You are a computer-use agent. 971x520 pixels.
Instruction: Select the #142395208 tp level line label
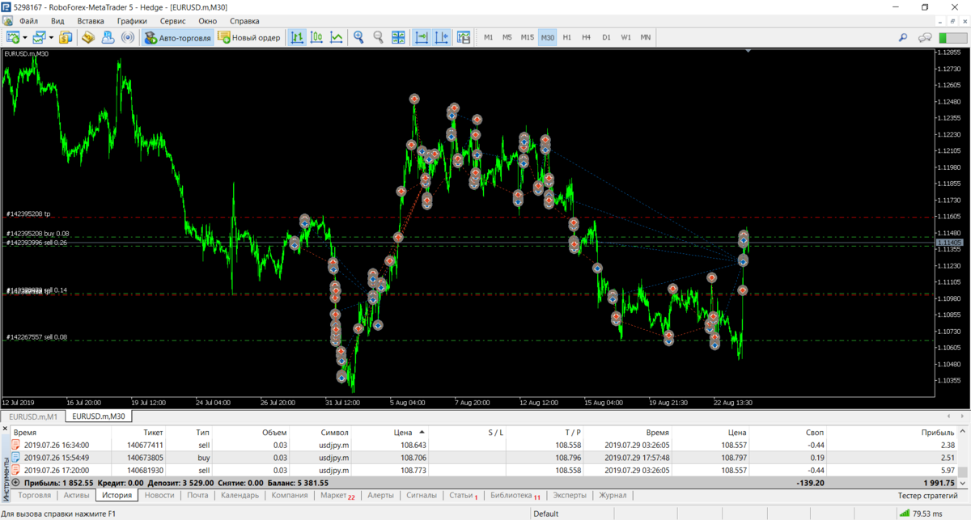(x=28, y=213)
